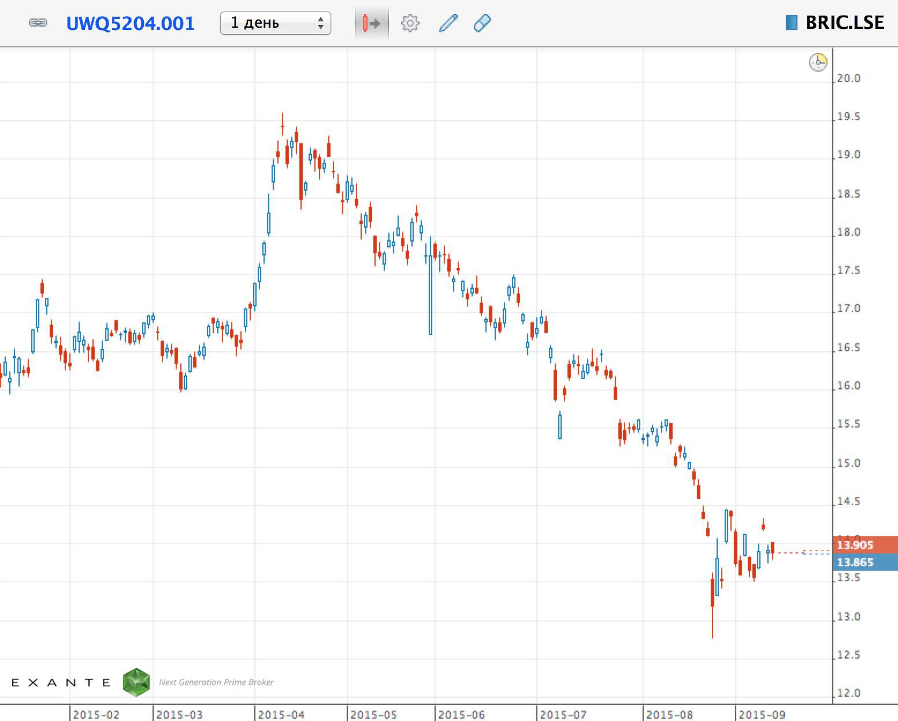The height and width of the screenshot is (721, 898).
Task: Click the 2015-02 date axis label
Action: [96, 715]
